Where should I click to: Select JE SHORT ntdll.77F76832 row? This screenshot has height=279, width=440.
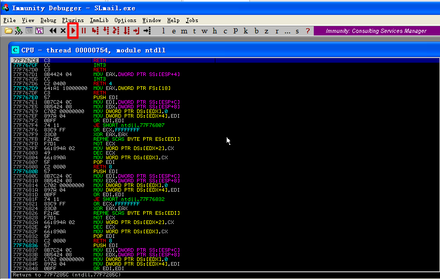225,199
